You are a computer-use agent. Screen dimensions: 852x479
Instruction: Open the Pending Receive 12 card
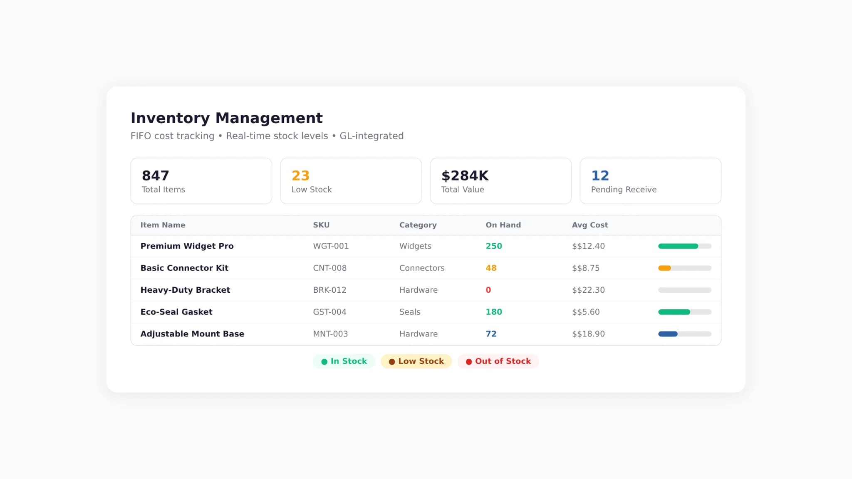tap(651, 181)
